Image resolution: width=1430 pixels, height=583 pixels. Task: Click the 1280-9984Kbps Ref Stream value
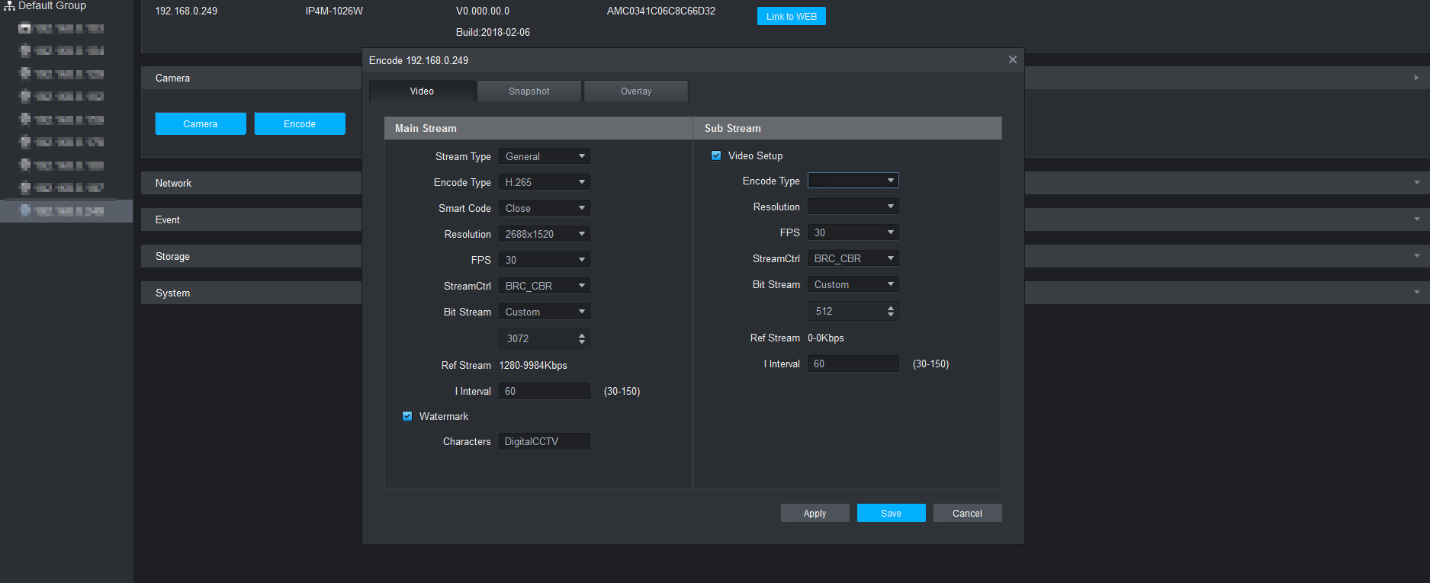coord(533,365)
